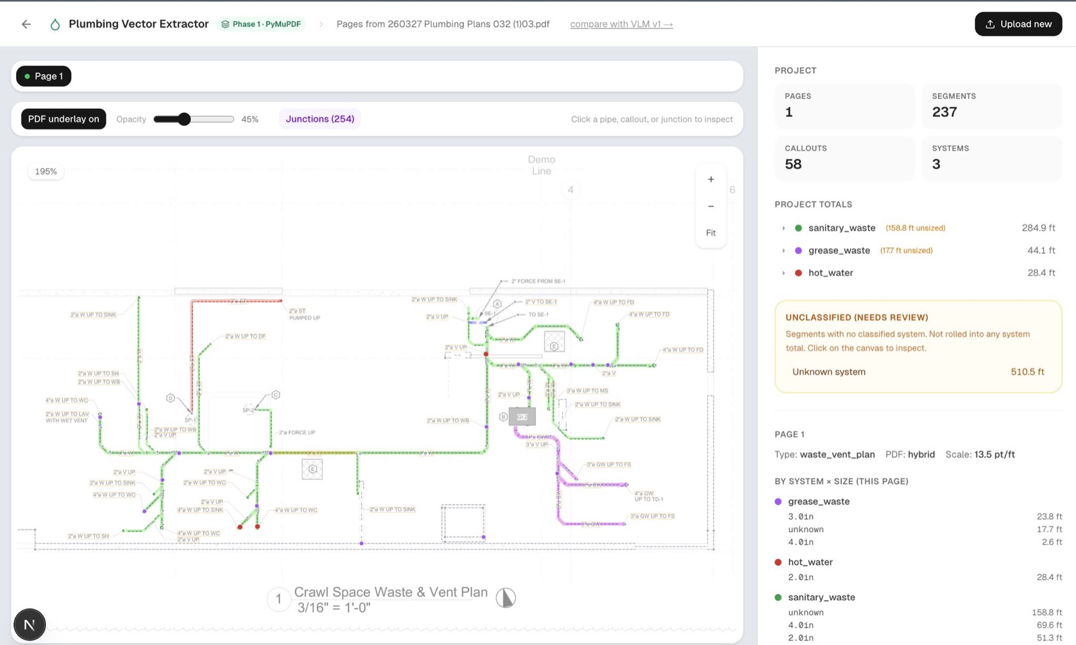Open the compare with VLM v1 link
This screenshot has height=645, width=1076.
pos(621,24)
